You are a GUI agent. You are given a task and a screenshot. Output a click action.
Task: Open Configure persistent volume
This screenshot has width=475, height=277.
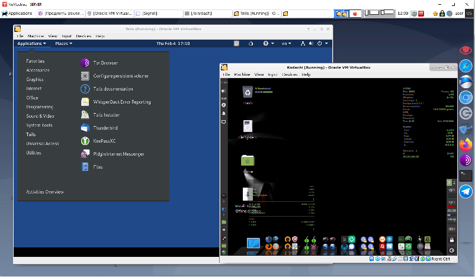click(114, 76)
